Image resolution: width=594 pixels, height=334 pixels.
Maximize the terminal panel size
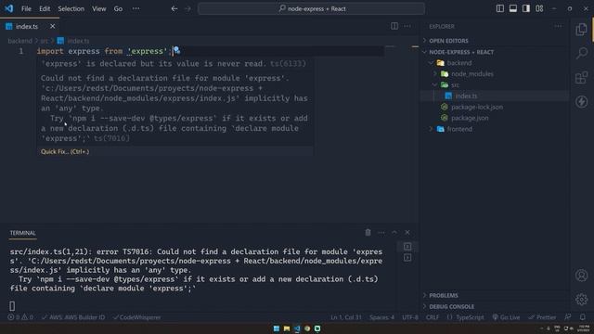394,233
